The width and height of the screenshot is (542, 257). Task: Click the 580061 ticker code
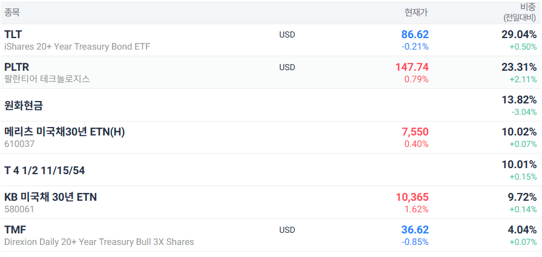coord(19,209)
